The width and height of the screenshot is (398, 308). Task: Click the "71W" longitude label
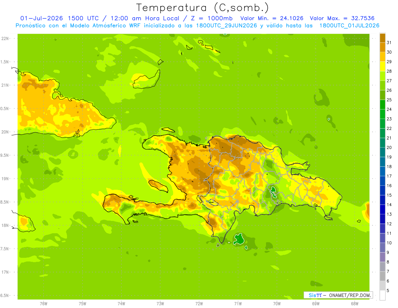tap(238, 304)
